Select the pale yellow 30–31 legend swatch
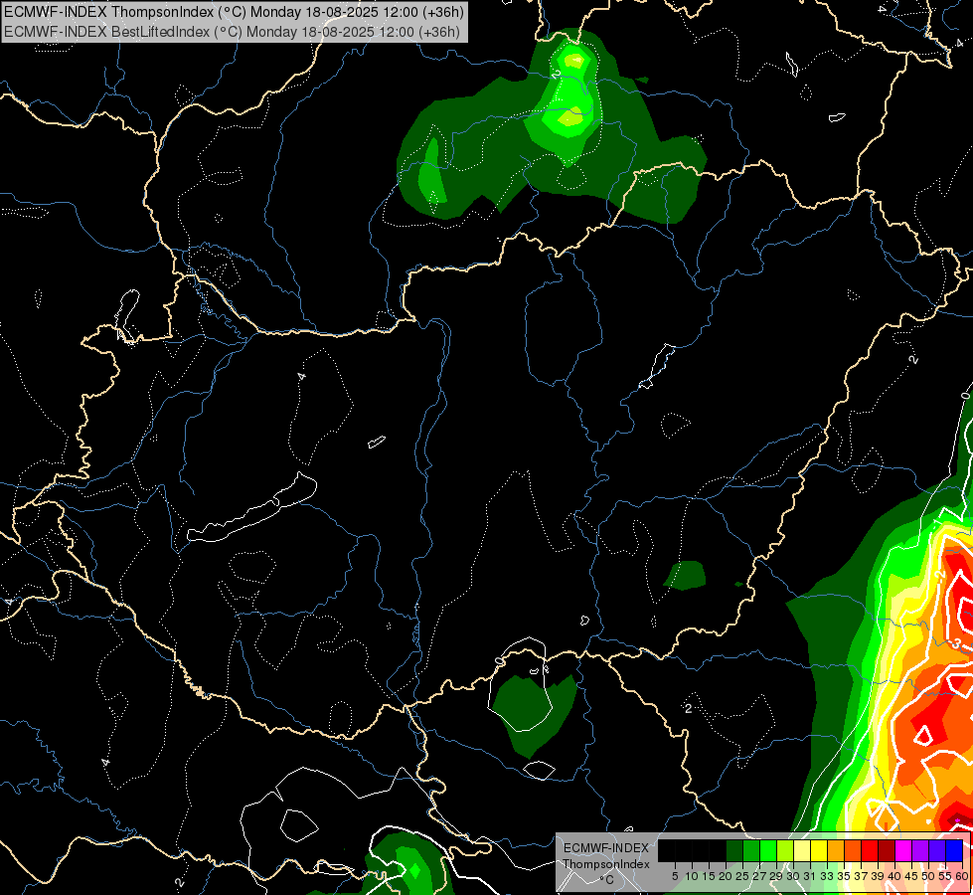This screenshot has height=895, width=973. point(802,850)
